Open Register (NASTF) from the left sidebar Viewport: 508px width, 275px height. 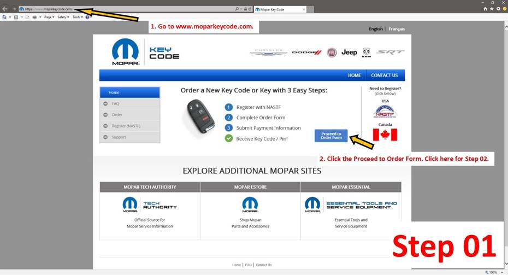coord(129,126)
